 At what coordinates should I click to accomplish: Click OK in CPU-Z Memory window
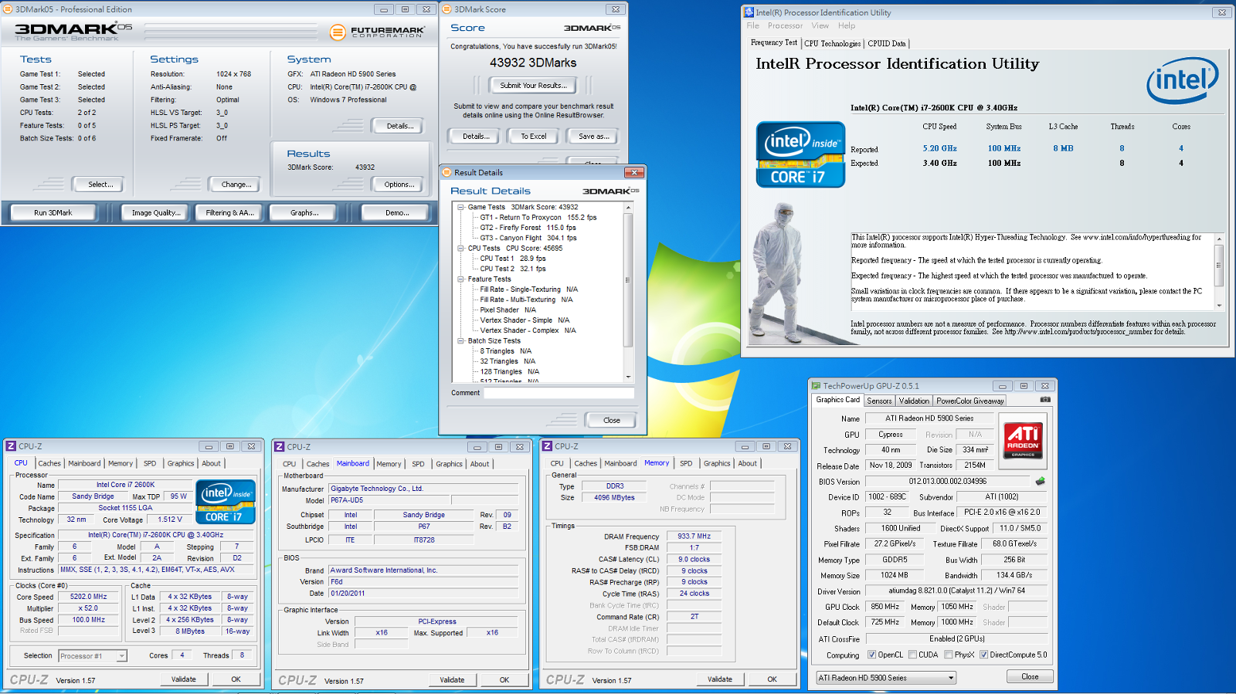pyautogui.click(x=772, y=679)
